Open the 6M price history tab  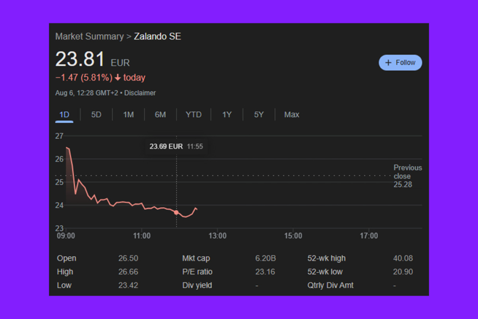[x=161, y=114]
